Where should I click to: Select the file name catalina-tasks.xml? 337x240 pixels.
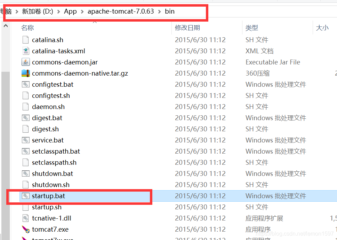[58, 51]
